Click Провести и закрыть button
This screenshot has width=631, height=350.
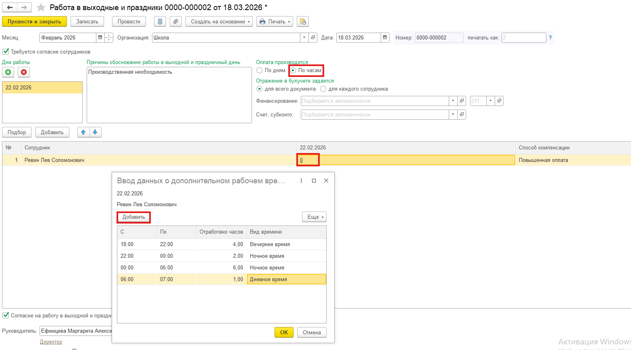pos(34,21)
